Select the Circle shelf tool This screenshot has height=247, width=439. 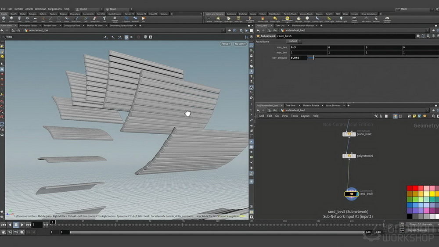tap(58, 19)
